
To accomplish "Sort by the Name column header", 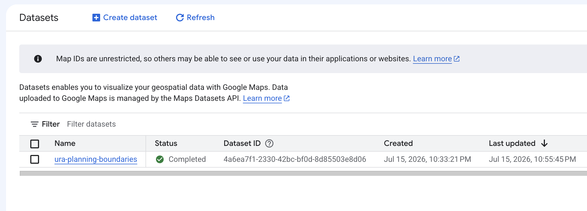I will point(65,143).
